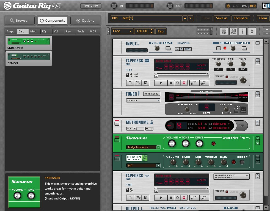The height and width of the screenshot is (211, 270).
Task: Toggle loop playback in Tapedeck One
Action: pos(177,83)
